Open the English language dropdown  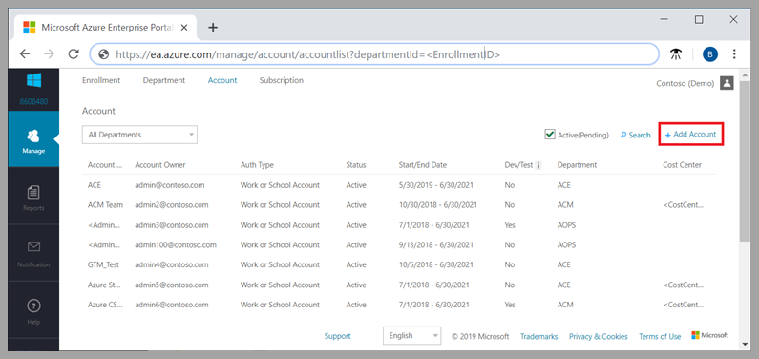(411, 335)
